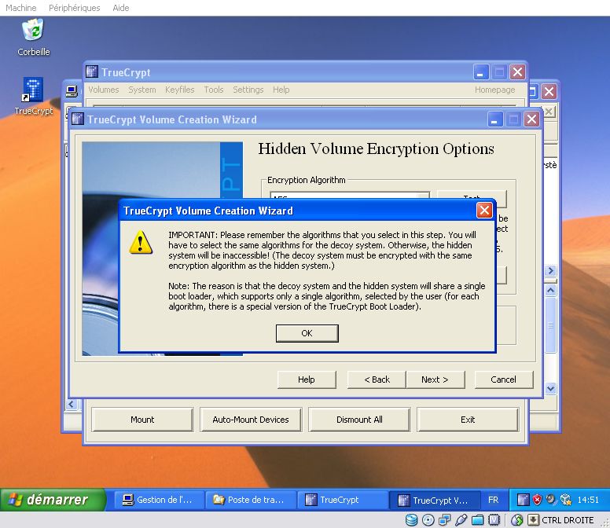The width and height of the screenshot is (610, 528).
Task: Close the background window behind TrueCrypt
Action: pos(549,92)
